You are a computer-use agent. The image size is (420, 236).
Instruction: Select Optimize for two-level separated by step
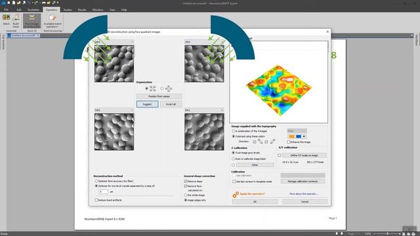[96, 186]
